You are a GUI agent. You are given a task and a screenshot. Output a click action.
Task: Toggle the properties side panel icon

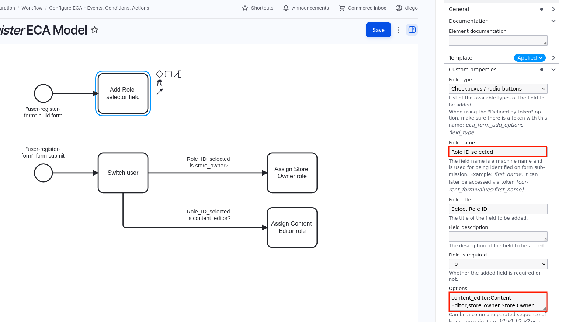(412, 30)
